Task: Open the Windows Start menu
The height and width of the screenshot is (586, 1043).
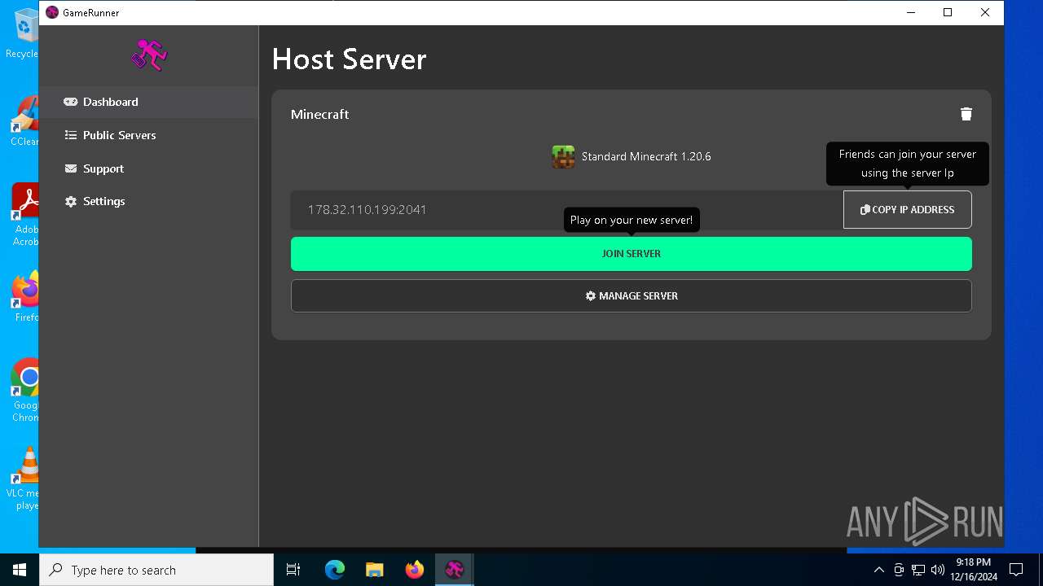Action: coord(20,570)
